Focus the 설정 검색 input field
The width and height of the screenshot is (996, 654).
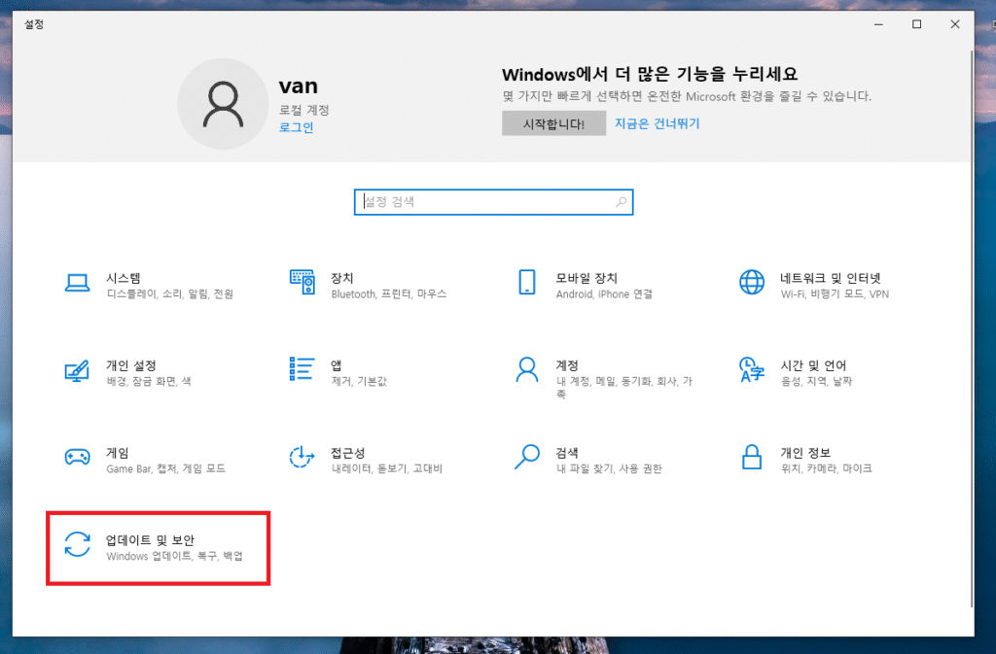tap(486, 202)
